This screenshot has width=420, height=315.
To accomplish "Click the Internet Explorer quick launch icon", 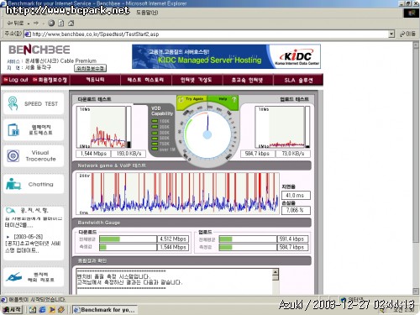I will click(42, 309).
